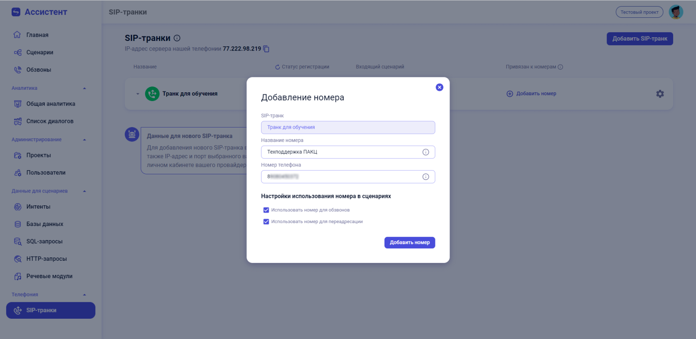Expand the Транк для обучения row

(138, 94)
